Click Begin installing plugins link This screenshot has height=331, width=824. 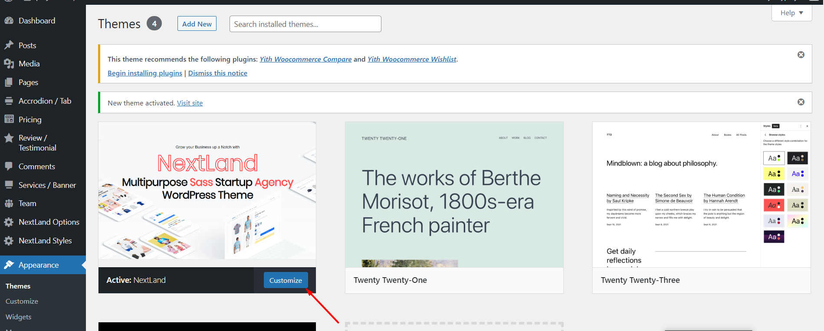[x=145, y=73]
